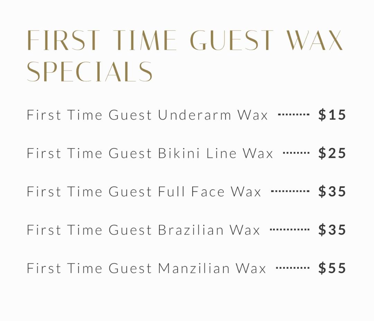Click the $55 Manzilian wax price
Screen dimensions: 374x321
pos(332,268)
